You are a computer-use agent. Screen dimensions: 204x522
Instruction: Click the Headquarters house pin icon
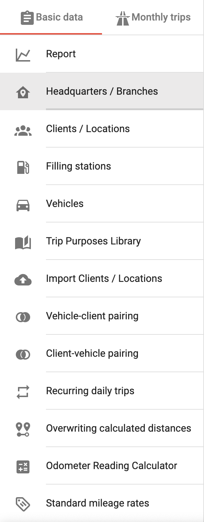23,93
